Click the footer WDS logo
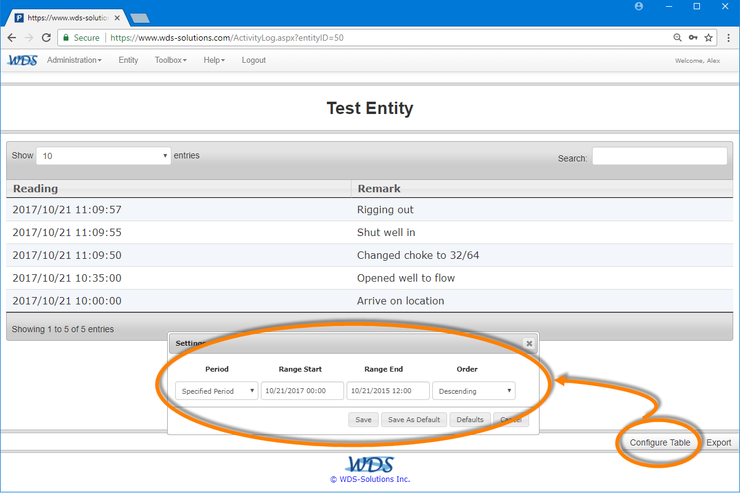The image size is (740, 493). tap(370, 464)
